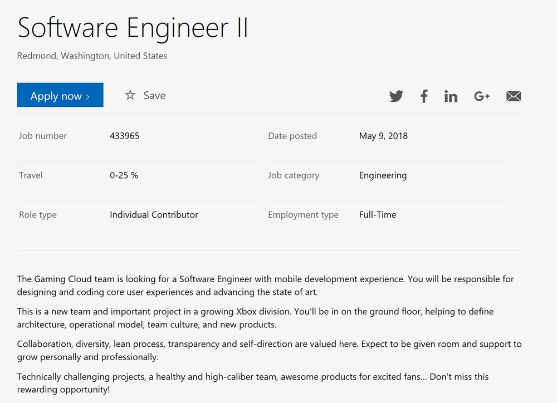Click job number value 433965
The image size is (557, 403).
124,136
